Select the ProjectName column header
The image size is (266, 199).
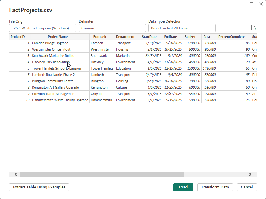[x=60, y=37]
